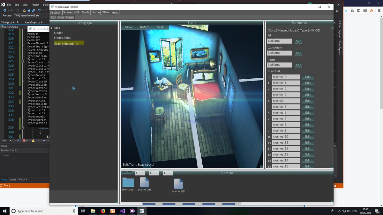Select the scene.bin file icon

point(144,182)
